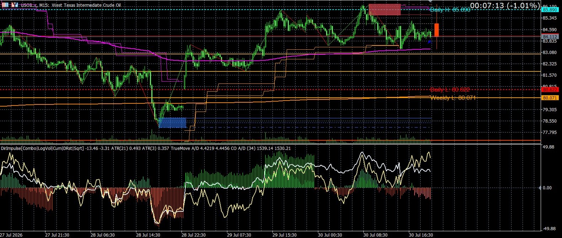The height and width of the screenshot is (238, 562).
Task: Select the chart shift triangle at top
Action: [x=431, y=1]
